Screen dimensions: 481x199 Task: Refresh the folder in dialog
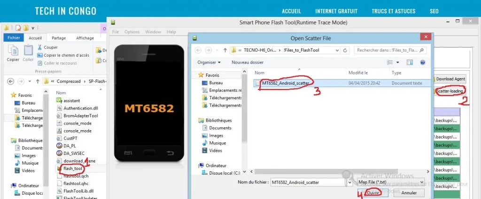345,50
